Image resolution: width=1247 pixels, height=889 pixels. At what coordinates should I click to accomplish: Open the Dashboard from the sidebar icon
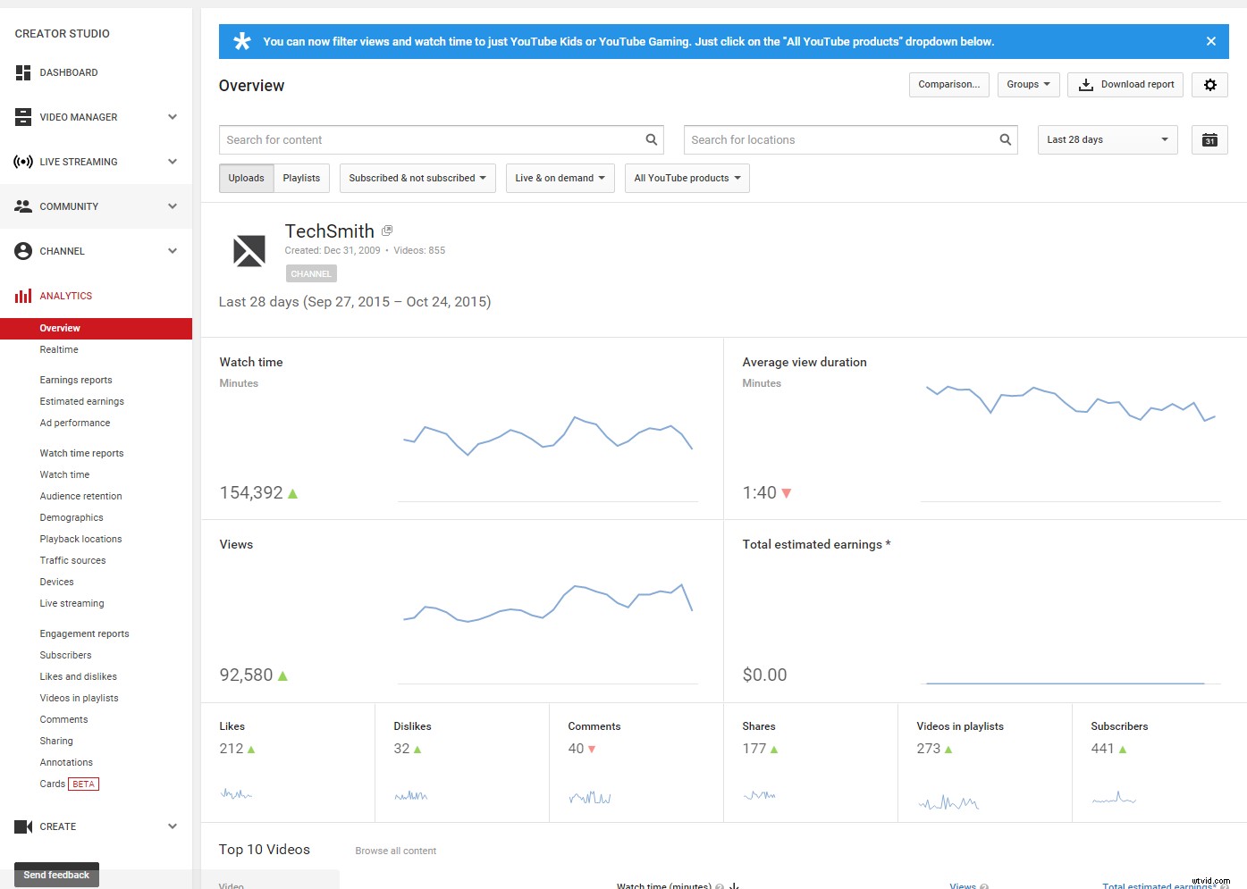pyautogui.click(x=22, y=72)
